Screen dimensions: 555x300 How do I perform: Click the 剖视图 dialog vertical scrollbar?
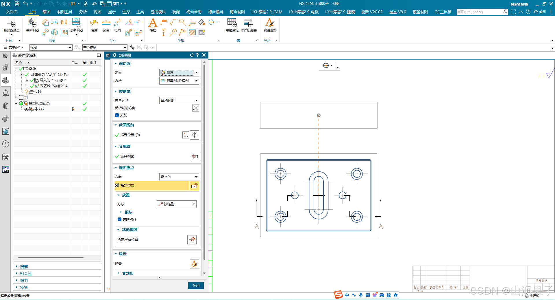coord(204,162)
